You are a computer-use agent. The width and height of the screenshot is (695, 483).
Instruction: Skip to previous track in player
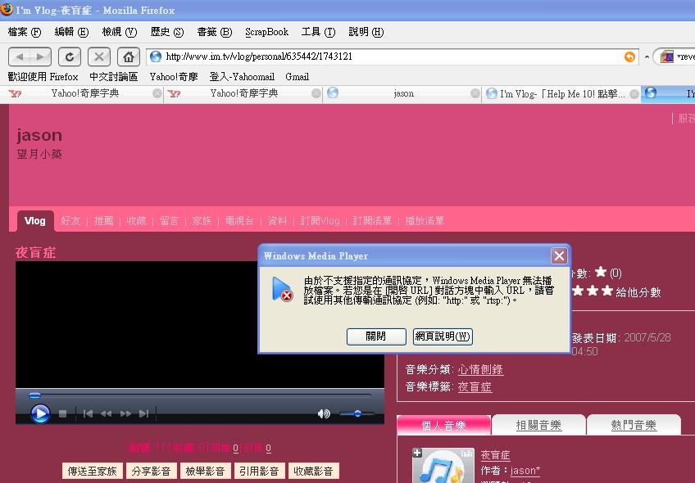[x=88, y=414]
